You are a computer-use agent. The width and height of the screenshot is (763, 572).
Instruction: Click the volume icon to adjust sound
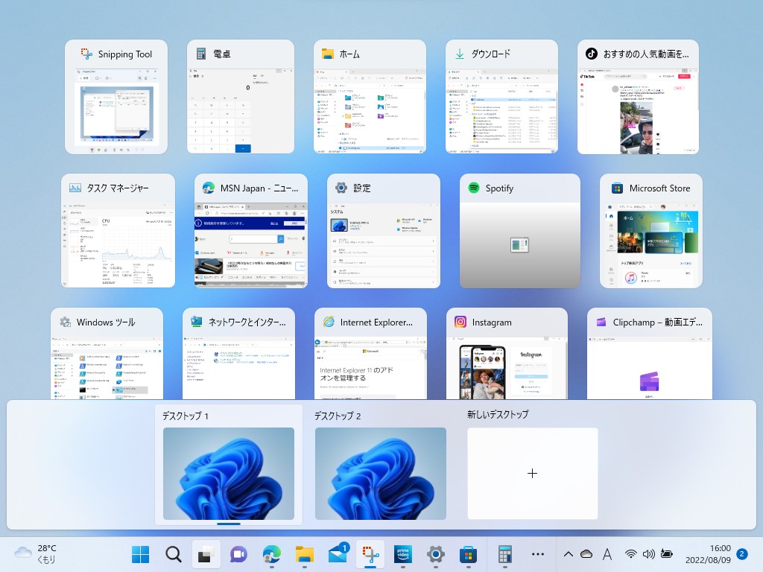click(x=648, y=554)
